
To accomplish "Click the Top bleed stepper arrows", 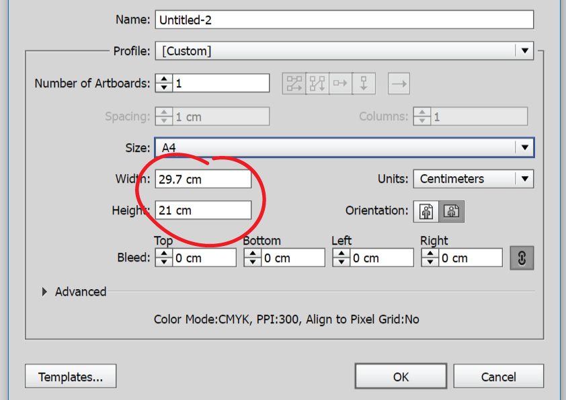I will click(163, 258).
